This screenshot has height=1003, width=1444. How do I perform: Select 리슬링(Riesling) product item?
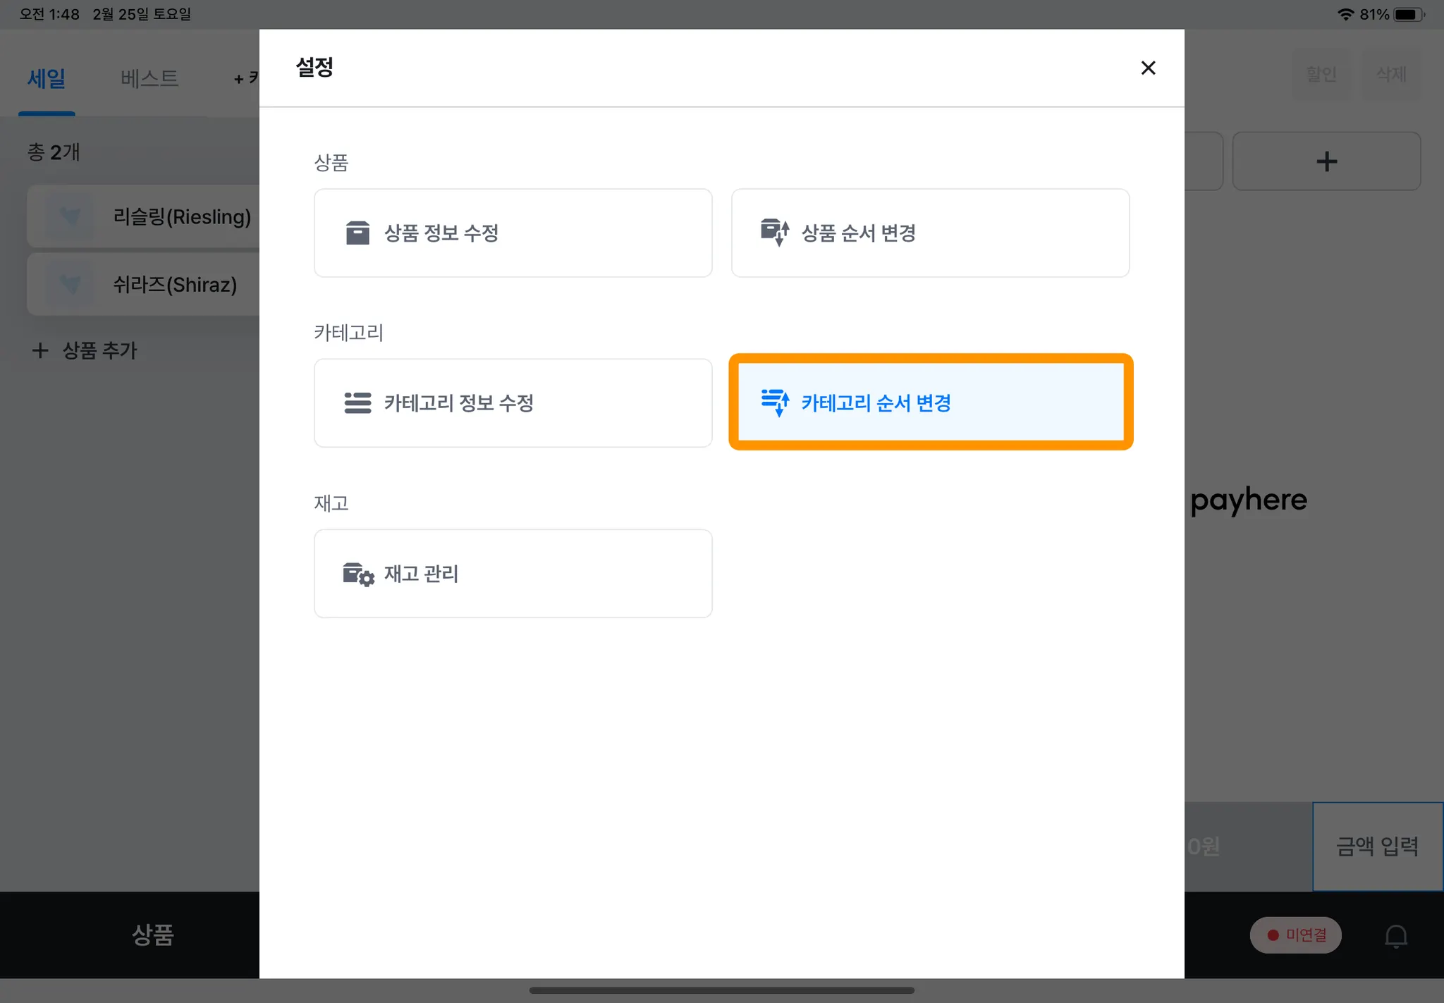(x=181, y=216)
